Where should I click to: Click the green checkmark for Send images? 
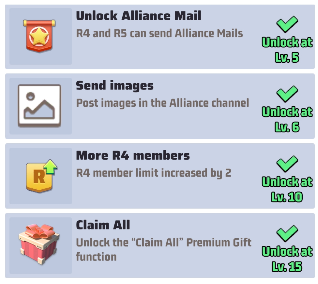click(x=287, y=94)
